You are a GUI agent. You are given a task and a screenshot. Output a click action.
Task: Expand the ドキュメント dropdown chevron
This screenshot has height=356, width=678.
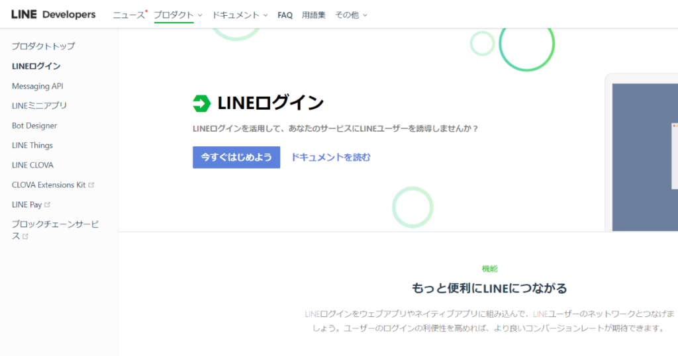coord(266,15)
